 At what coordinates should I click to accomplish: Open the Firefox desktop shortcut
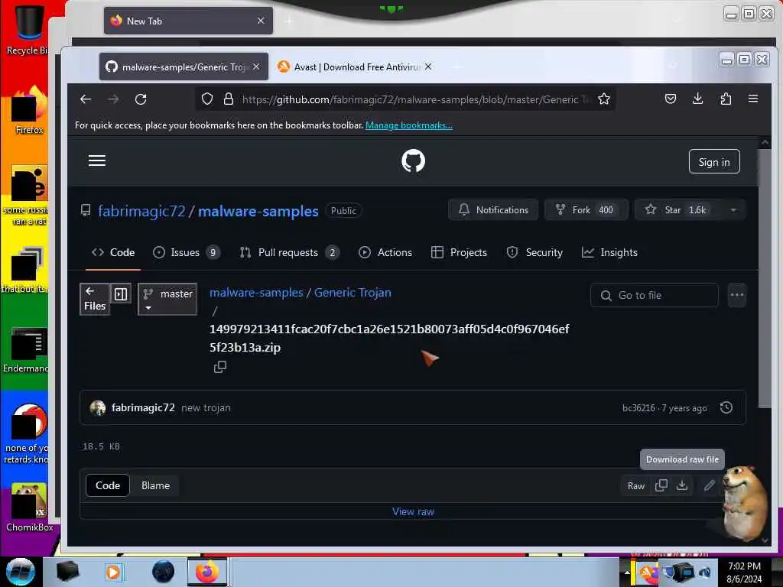click(x=29, y=111)
